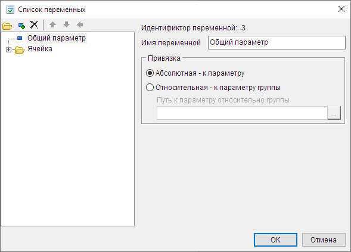Confirm with the OK button

tap(275, 239)
